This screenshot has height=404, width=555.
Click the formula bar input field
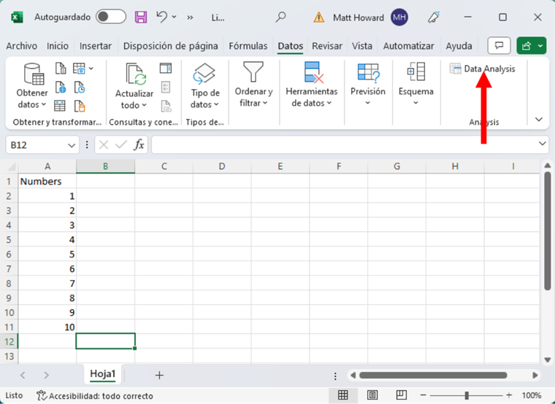(x=343, y=144)
